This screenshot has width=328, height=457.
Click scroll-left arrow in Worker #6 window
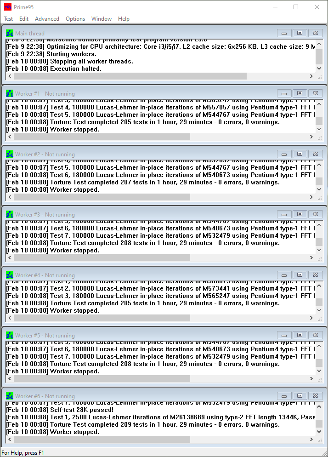pos(10,439)
